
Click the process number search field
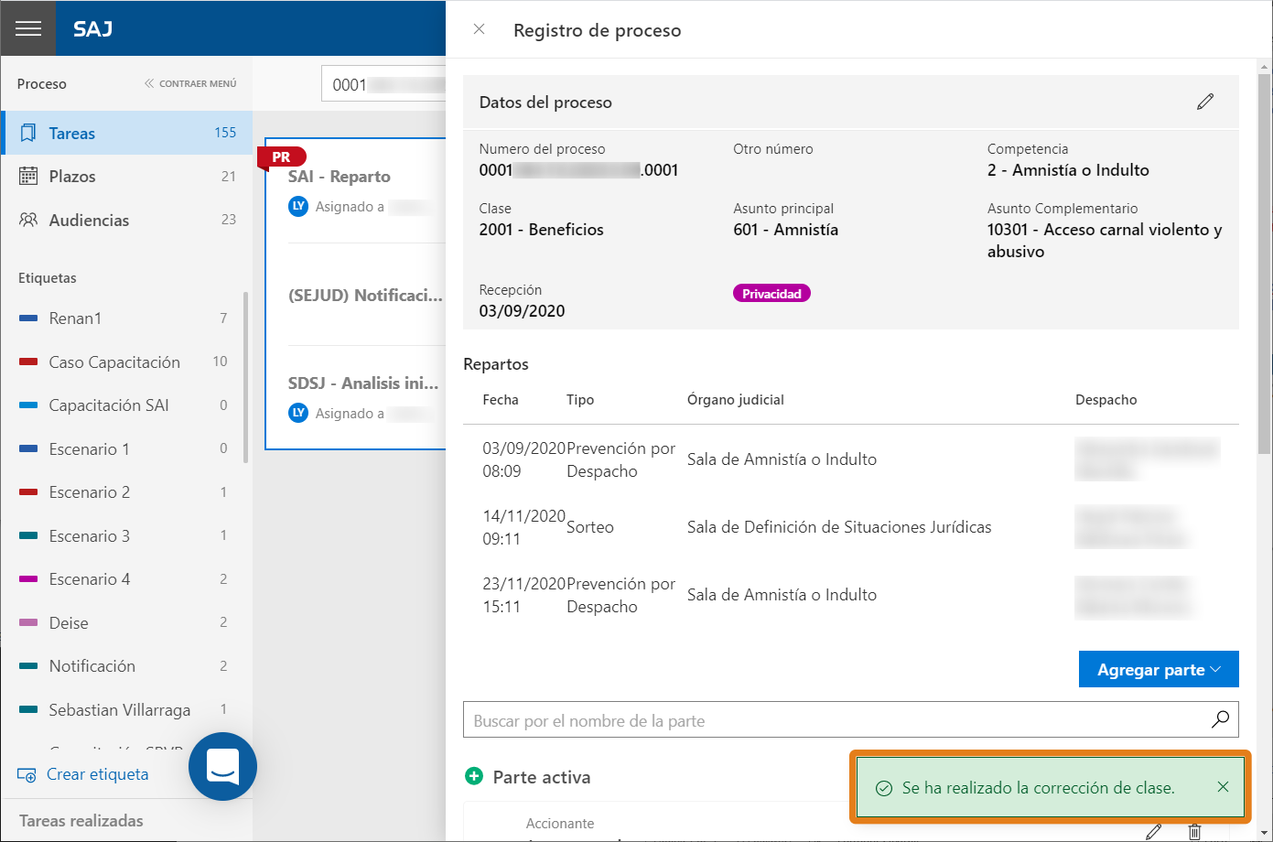point(384,84)
